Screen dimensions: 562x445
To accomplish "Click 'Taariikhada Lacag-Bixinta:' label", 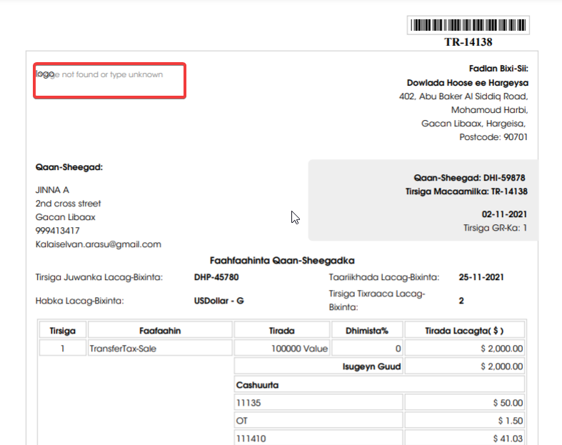I will pos(384,278).
